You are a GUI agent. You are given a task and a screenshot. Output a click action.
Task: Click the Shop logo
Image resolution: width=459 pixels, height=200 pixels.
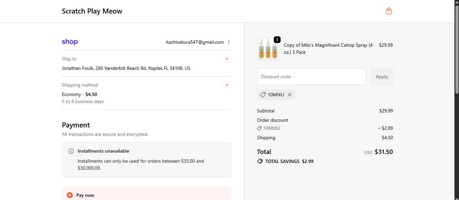[70, 42]
